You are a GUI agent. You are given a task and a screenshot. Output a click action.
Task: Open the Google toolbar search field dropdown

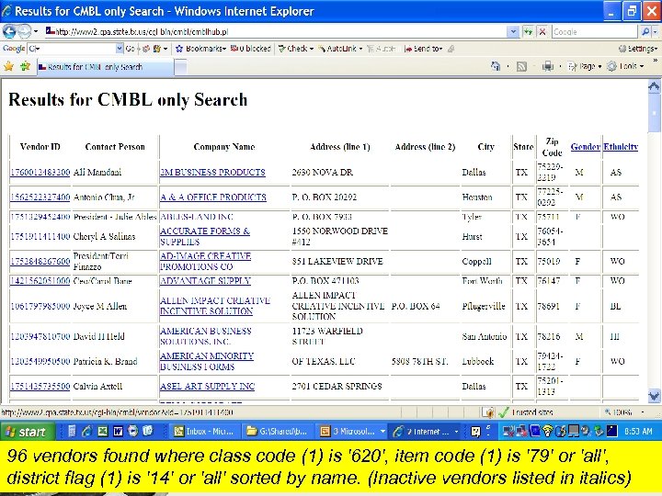[x=119, y=49]
